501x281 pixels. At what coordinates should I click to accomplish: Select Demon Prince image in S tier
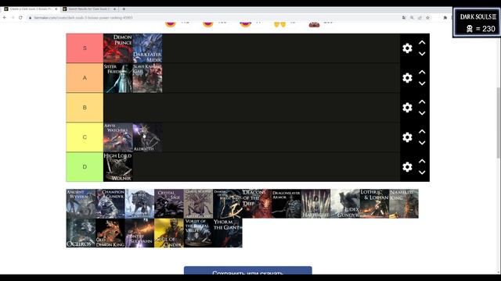pyautogui.click(x=118, y=48)
